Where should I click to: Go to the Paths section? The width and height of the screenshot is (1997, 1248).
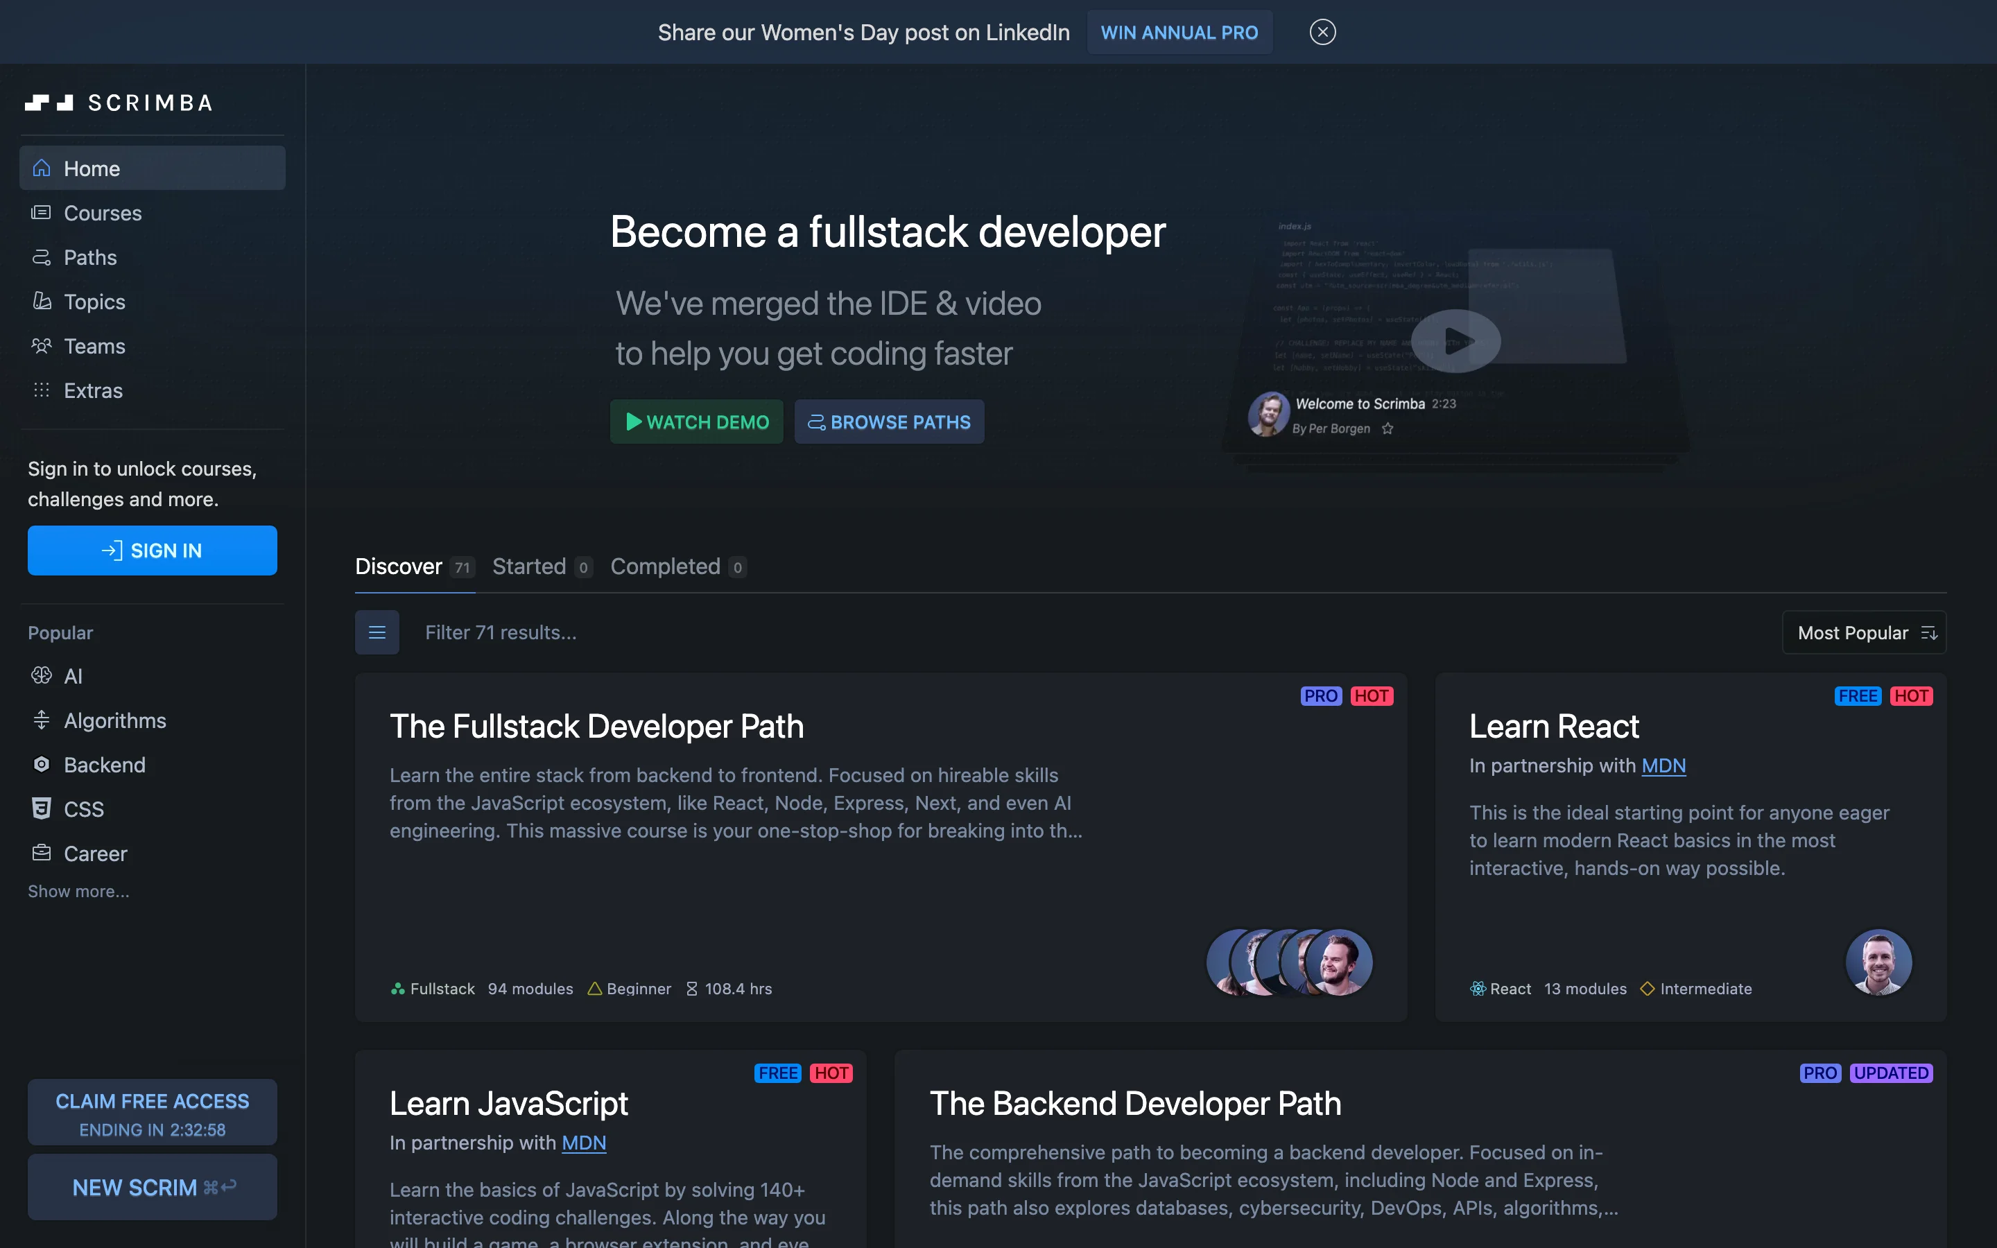point(90,257)
